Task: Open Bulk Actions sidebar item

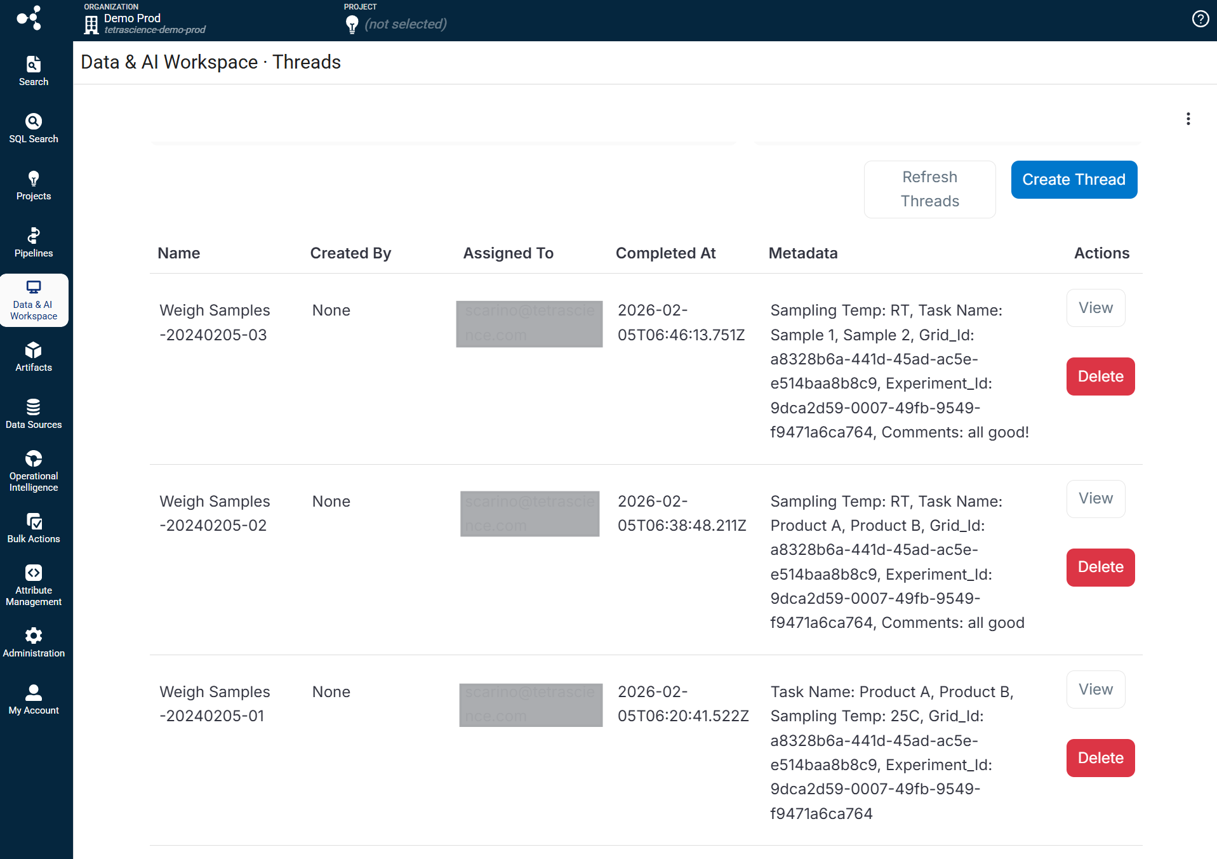Action: (34, 528)
